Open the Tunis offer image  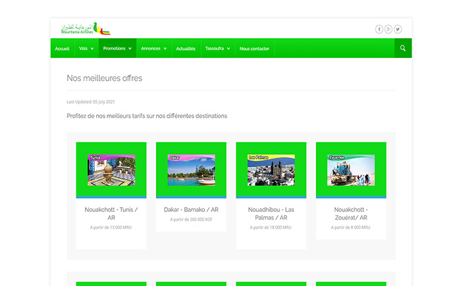111,170
